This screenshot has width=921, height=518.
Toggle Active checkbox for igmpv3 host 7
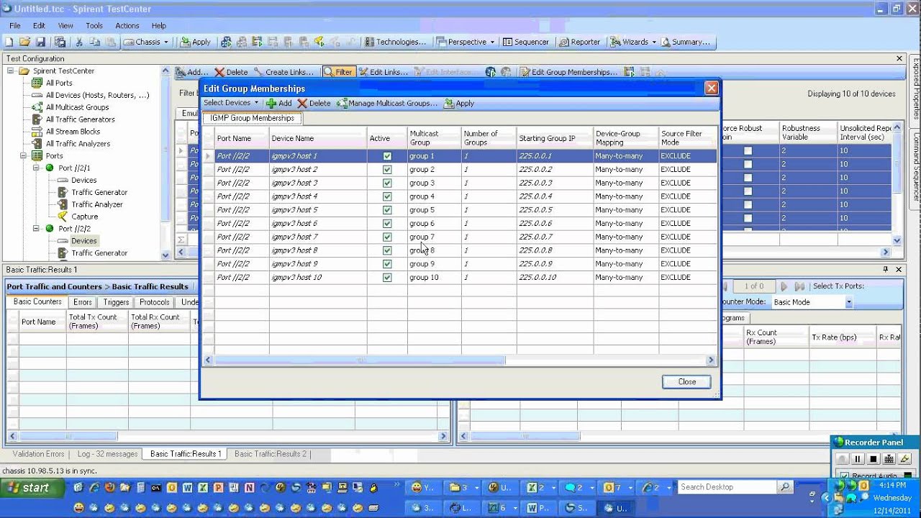(x=387, y=237)
